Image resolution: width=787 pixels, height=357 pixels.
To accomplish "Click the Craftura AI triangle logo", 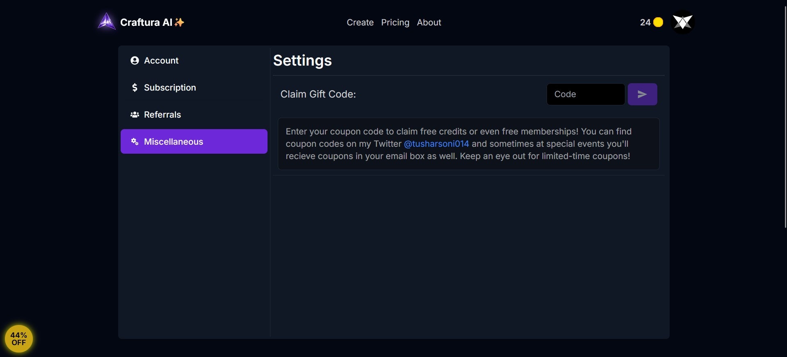I will [107, 21].
